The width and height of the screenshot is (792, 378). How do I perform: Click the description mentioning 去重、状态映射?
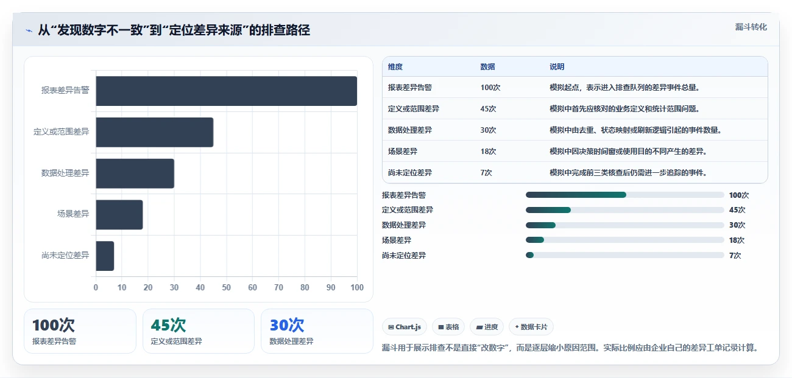tap(635, 130)
